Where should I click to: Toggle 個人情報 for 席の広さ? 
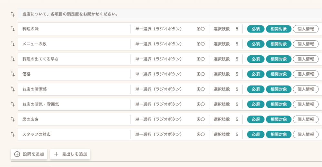click(306, 119)
